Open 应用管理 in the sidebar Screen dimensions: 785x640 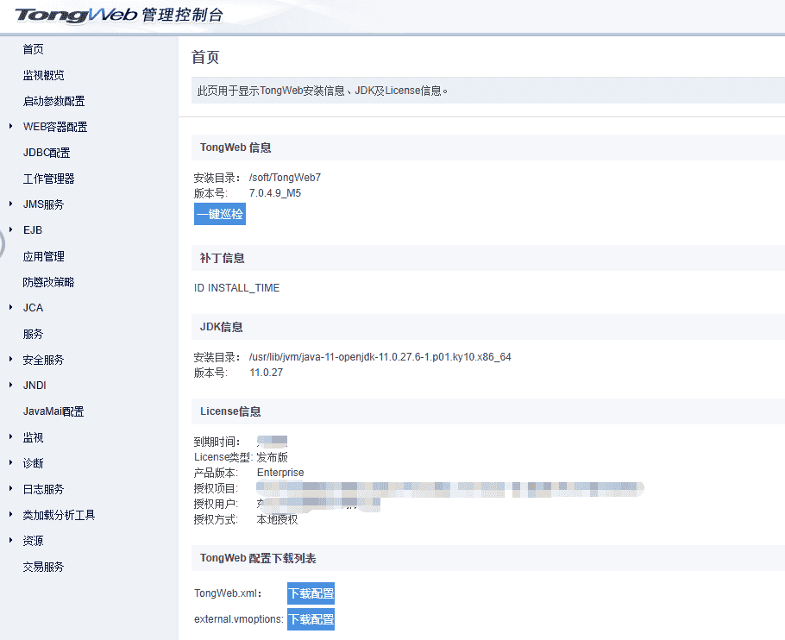[x=43, y=256]
